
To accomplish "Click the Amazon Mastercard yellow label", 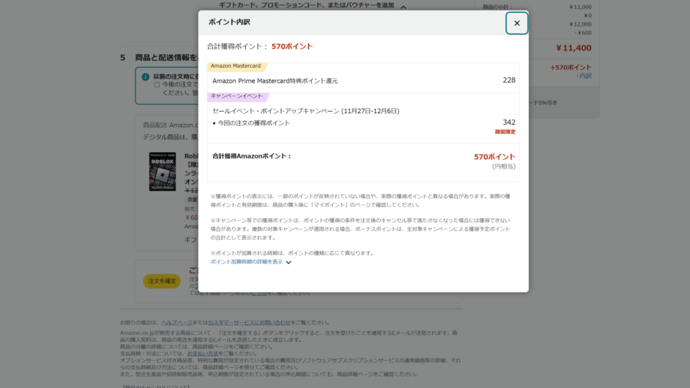I will (236, 66).
